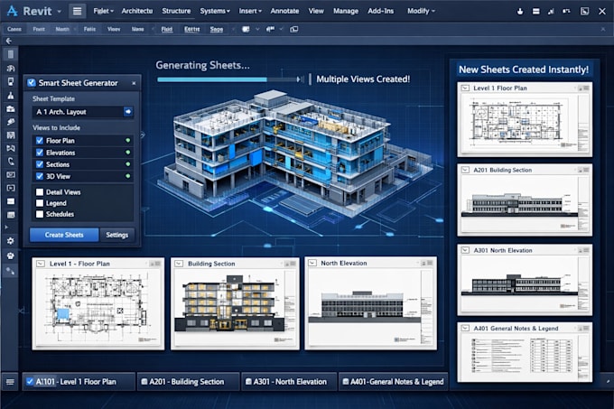Toggle the Smart Sheet Generator checkbox
This screenshot has width=614, height=409.
pyautogui.click(x=32, y=82)
